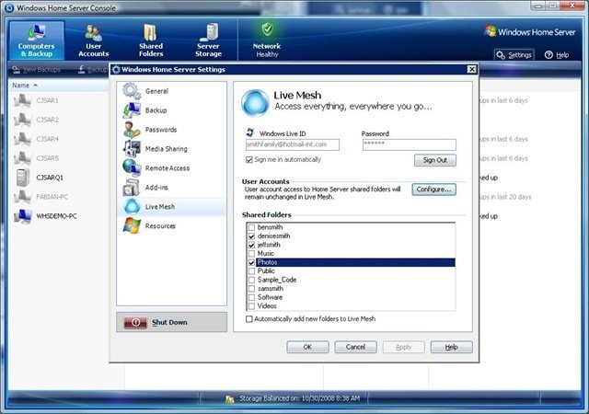Click the Windows Home Server Console title icon
The image size is (589, 414).
[9, 7]
